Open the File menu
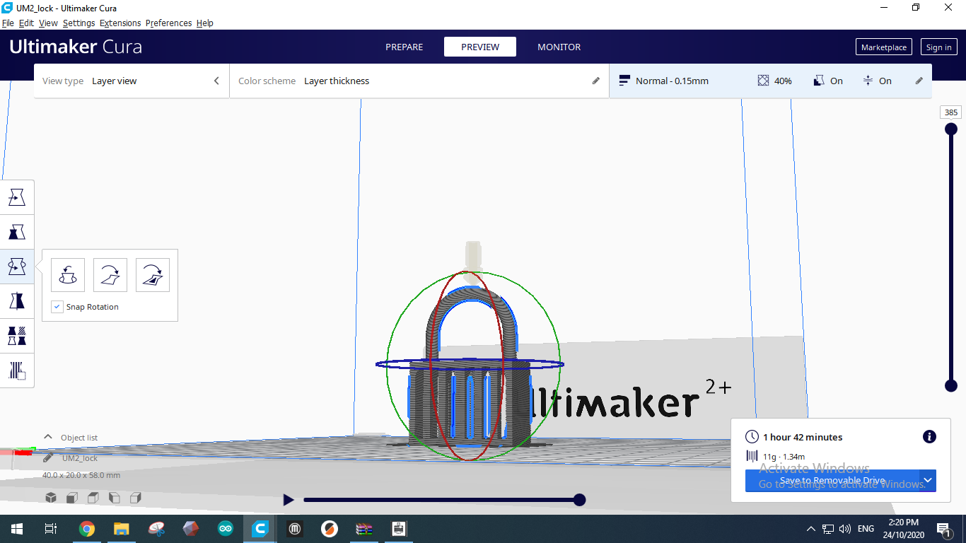The height and width of the screenshot is (543, 966). [x=8, y=23]
